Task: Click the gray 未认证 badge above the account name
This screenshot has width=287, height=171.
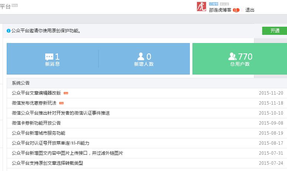Action: tap(224, 4)
